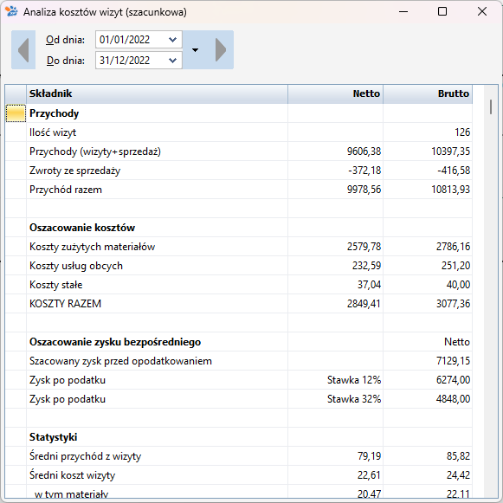
Task: Minimize the analysis window
Action: pyautogui.click(x=403, y=11)
